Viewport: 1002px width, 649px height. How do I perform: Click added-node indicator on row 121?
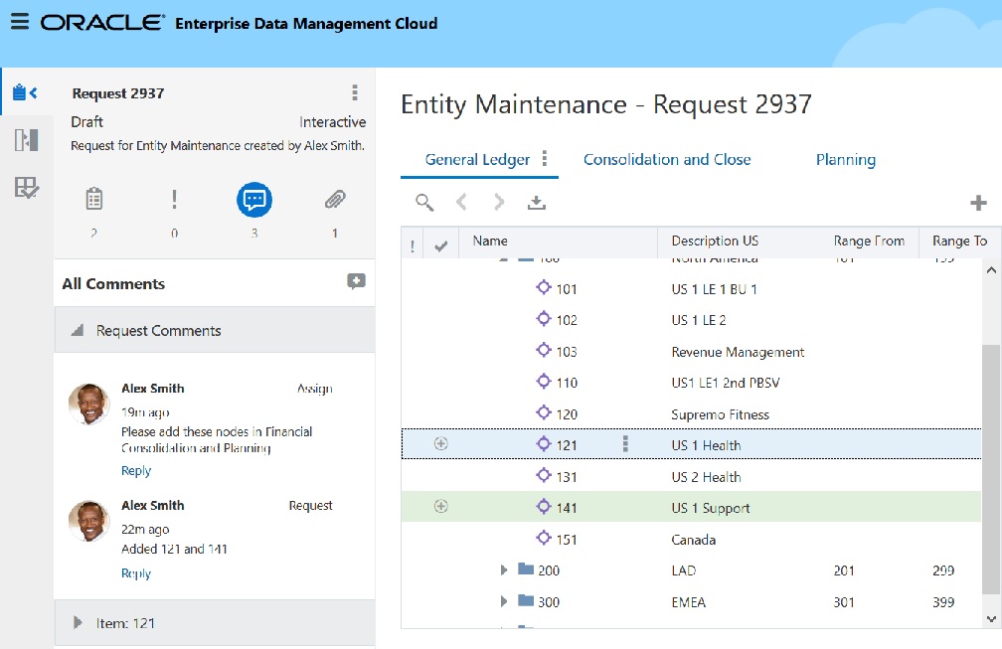pos(441,443)
